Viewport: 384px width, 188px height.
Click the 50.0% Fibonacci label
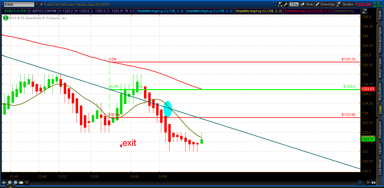pyautogui.click(x=114, y=86)
